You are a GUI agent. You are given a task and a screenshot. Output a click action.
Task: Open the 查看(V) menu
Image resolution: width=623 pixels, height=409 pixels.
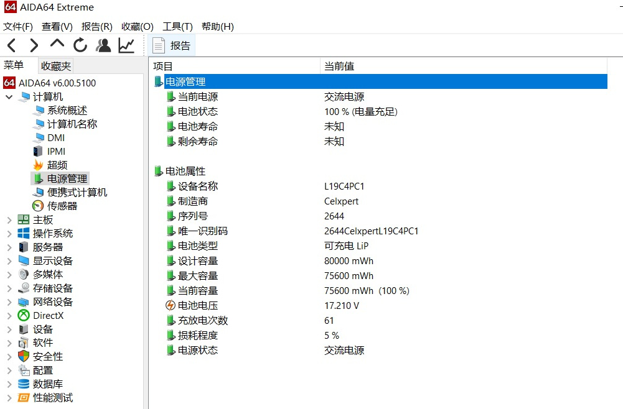(57, 27)
